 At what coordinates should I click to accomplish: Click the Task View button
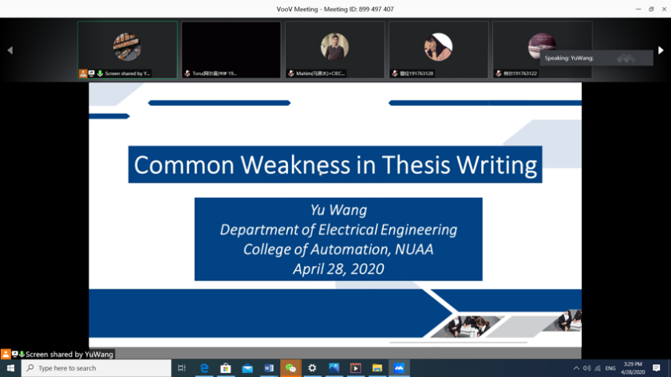(182, 368)
